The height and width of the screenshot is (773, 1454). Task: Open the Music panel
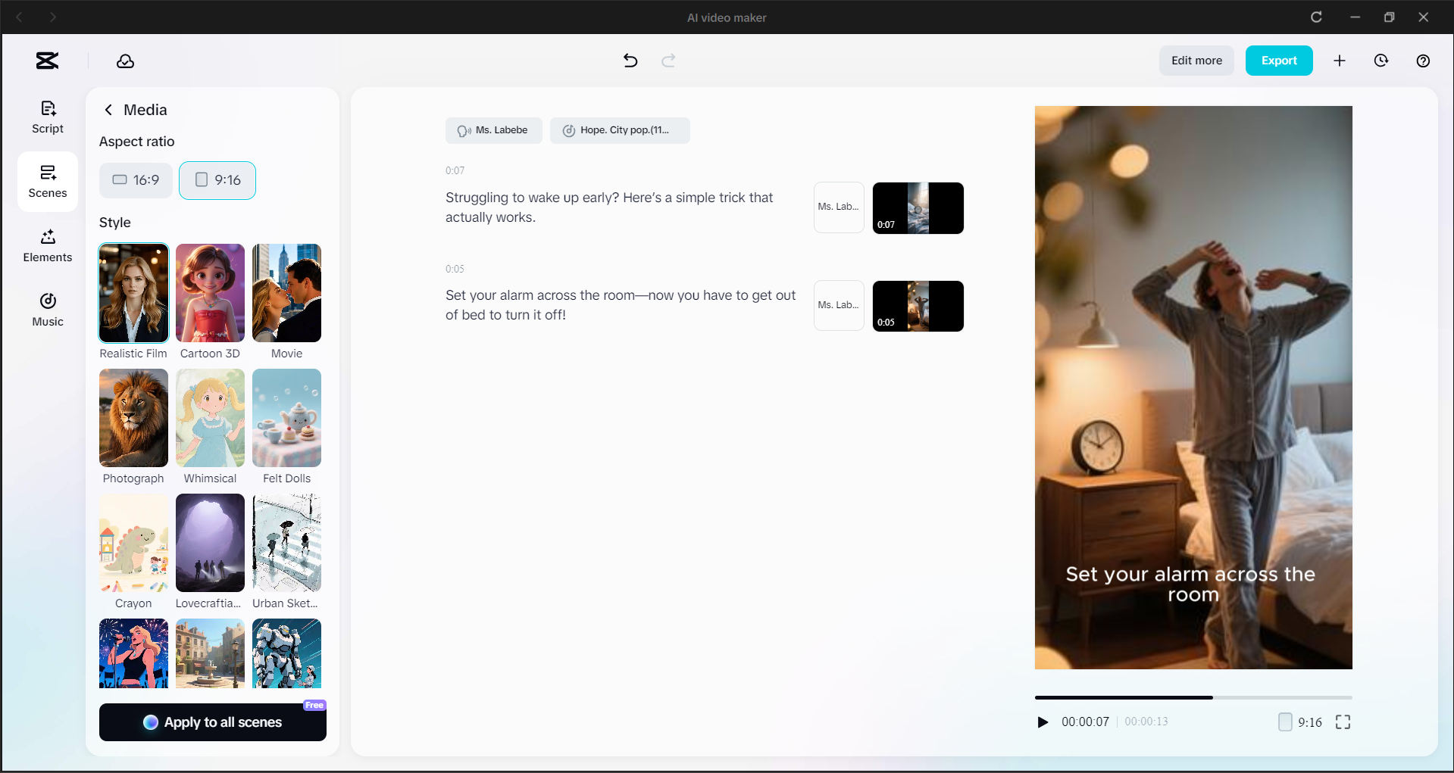coord(47,310)
